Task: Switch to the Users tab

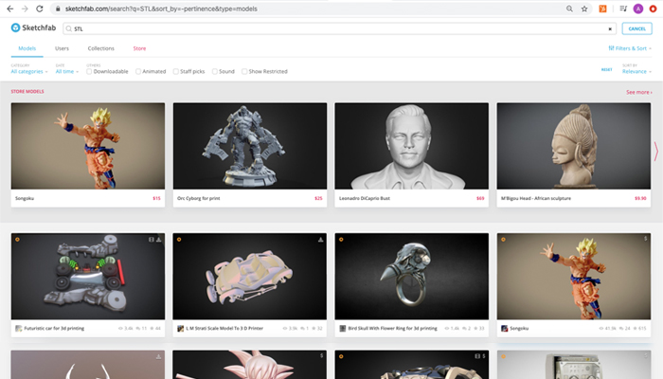Action: (62, 48)
